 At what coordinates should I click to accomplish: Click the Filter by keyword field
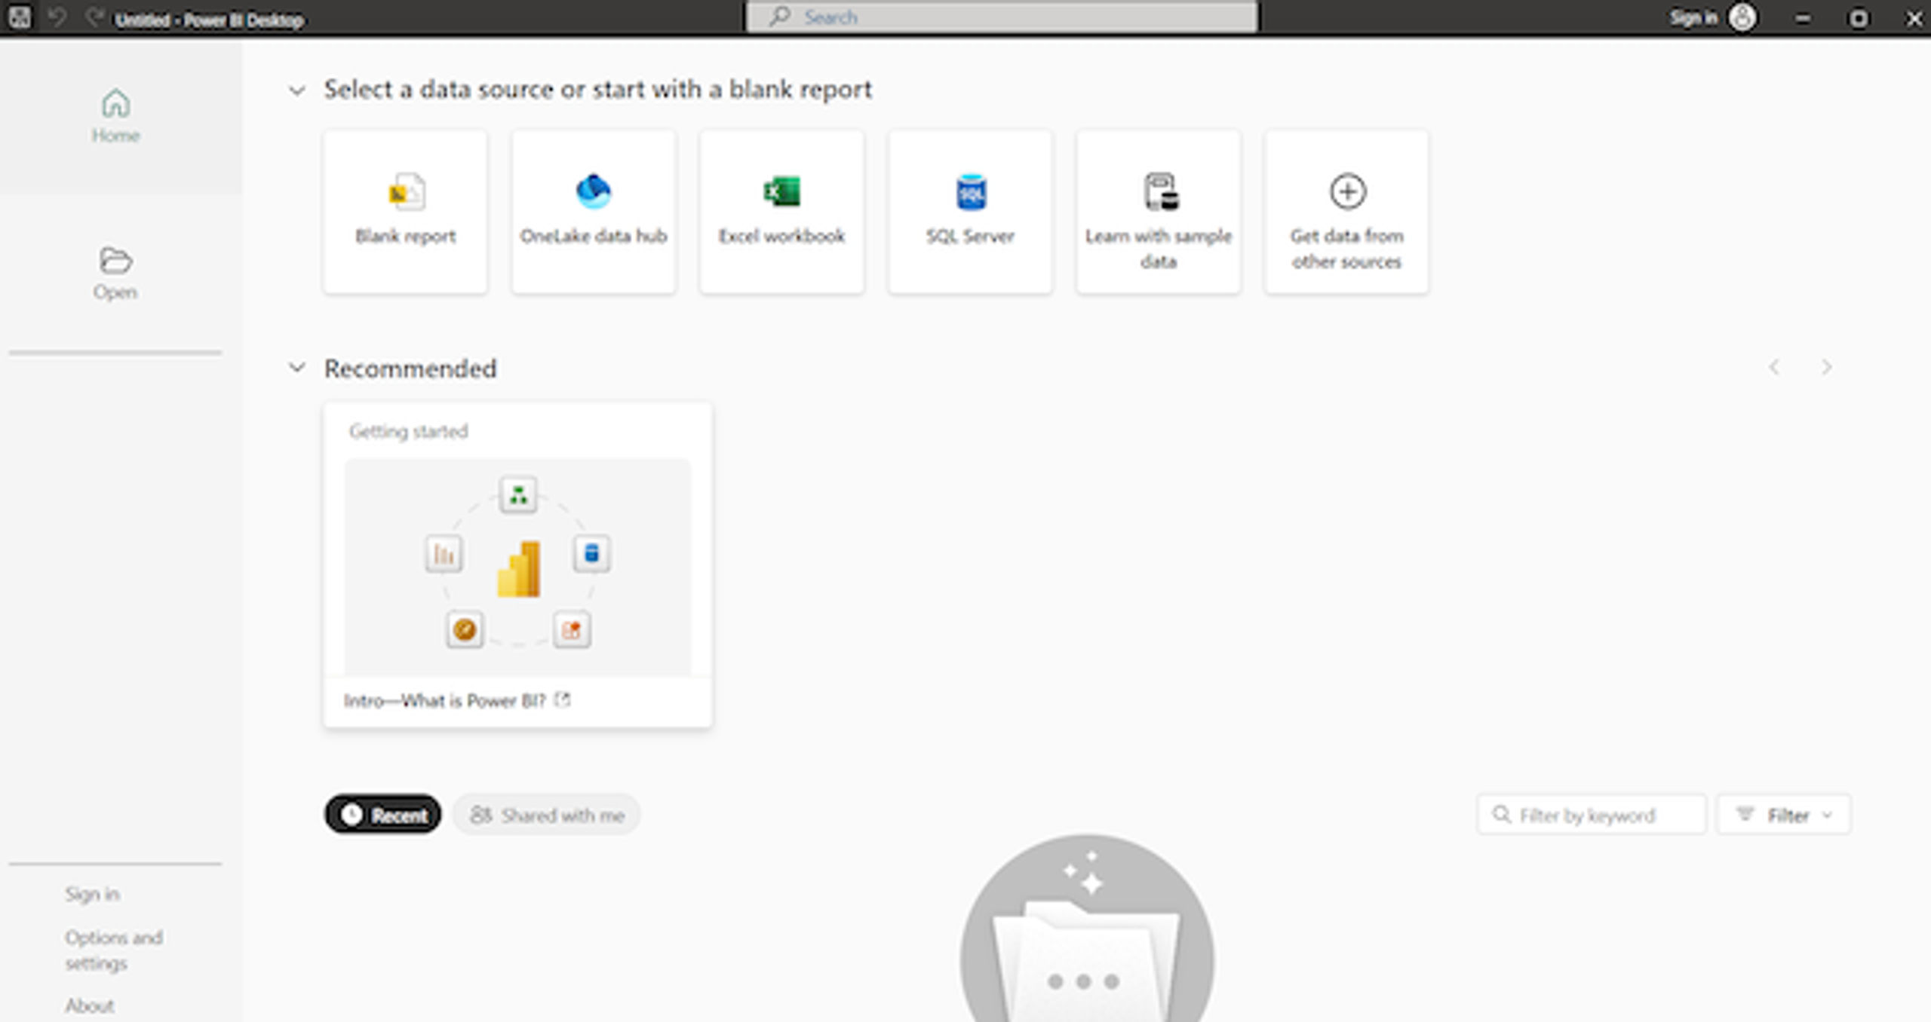(1592, 815)
